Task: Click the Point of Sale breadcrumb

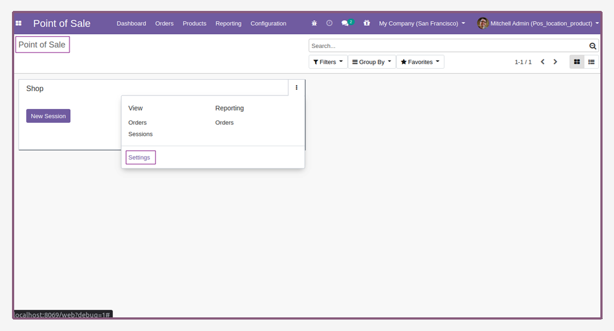Action: 42,45
